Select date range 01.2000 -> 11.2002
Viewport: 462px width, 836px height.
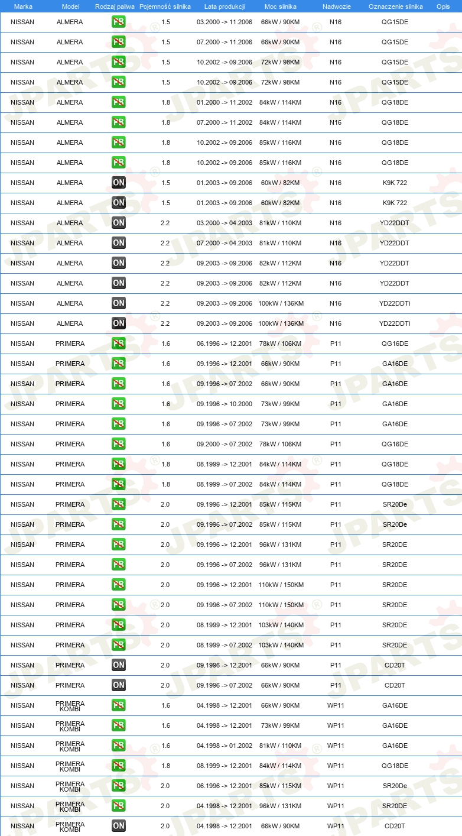[225, 102]
